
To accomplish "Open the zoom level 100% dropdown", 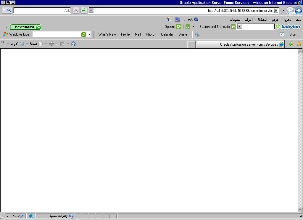I will [x=8, y=216].
